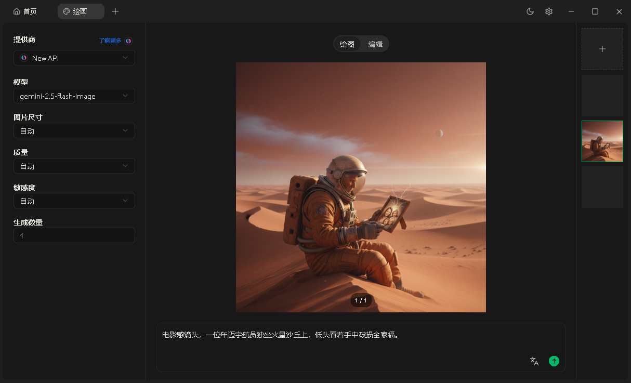Add a new painting with the plus tile
This screenshot has height=383, width=631.
pos(602,49)
